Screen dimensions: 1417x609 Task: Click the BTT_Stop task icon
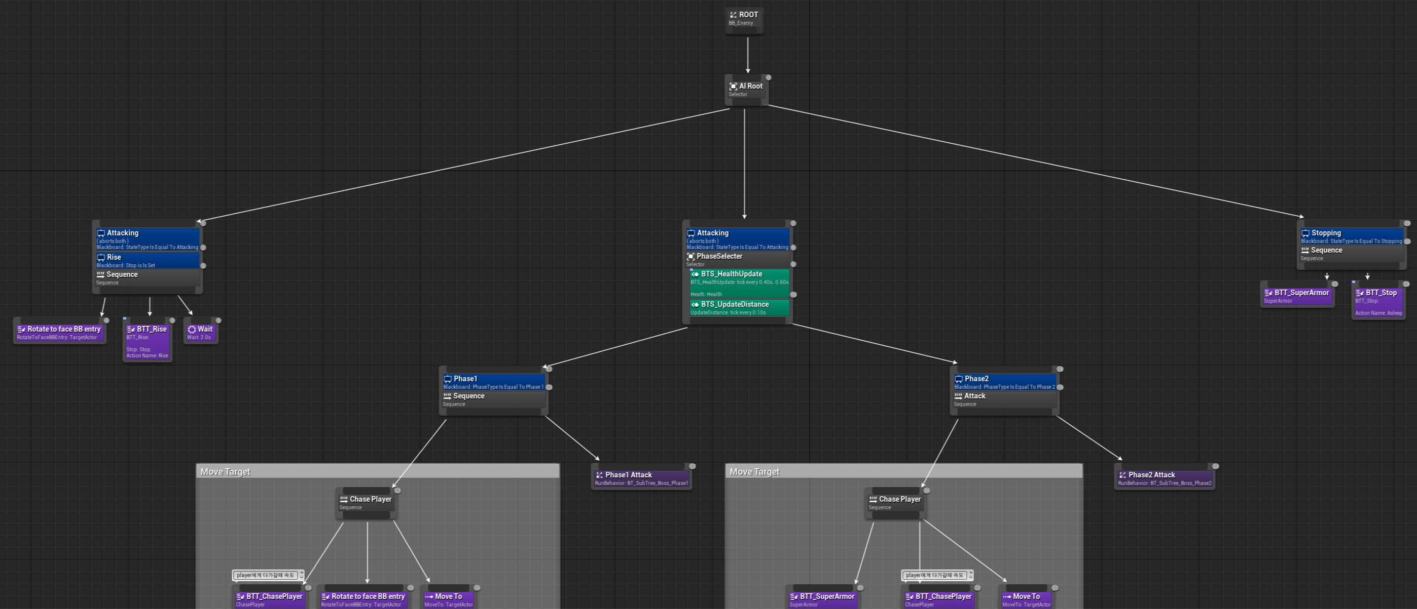pyautogui.click(x=1359, y=293)
